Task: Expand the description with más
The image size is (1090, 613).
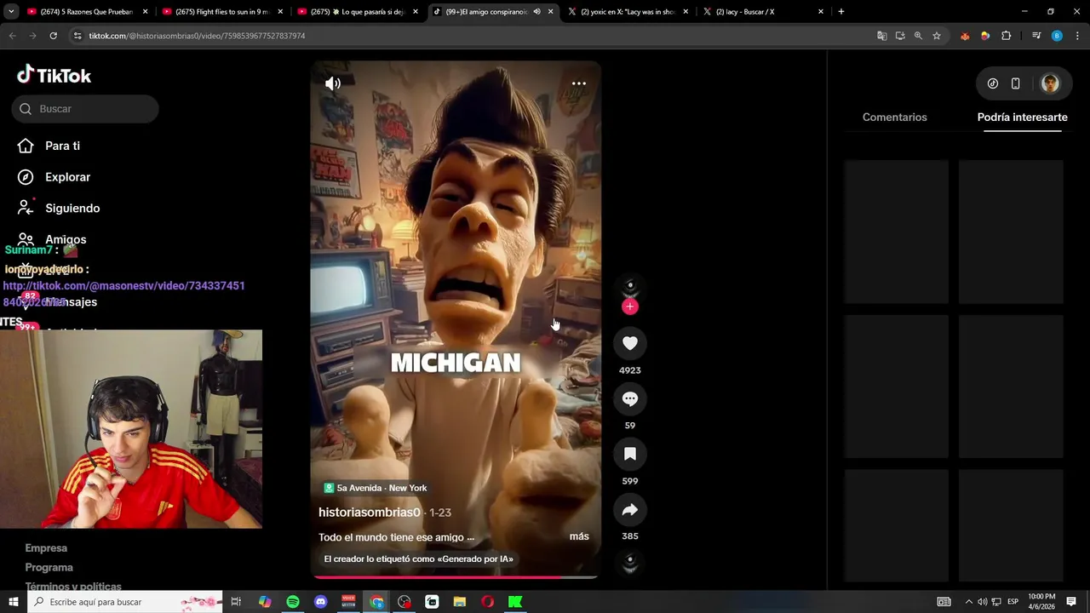Action: [579, 537]
